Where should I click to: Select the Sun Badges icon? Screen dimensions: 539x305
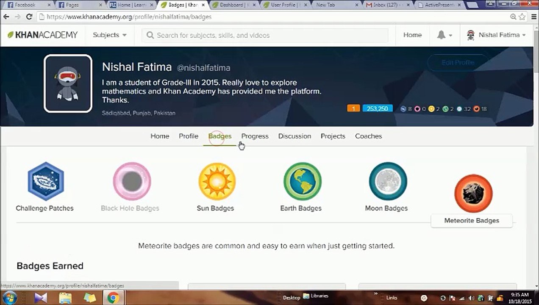(x=217, y=182)
